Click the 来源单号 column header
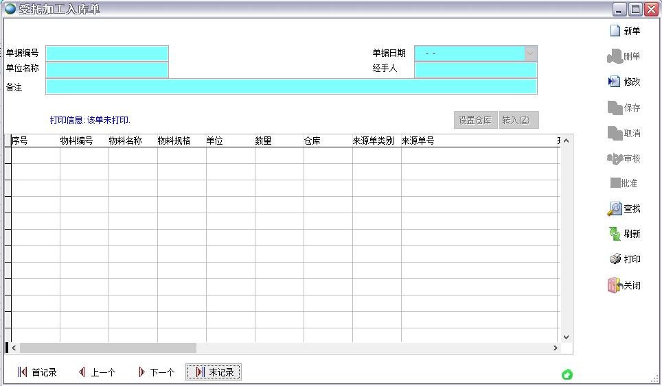662x386 pixels. (418, 141)
